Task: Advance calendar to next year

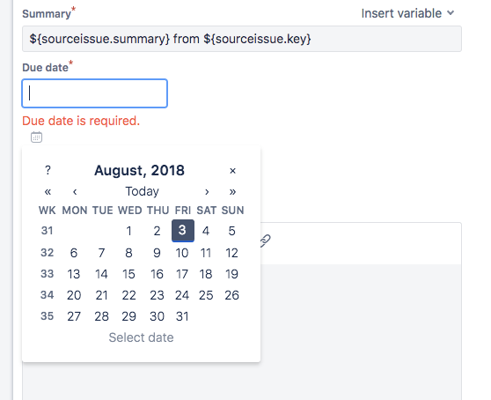Action: click(x=232, y=191)
